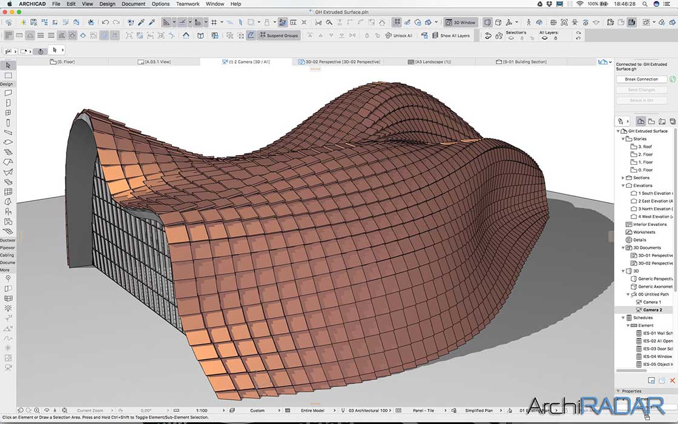Open the Entire Model dropdown
Image resolution: width=678 pixels, height=424 pixels.
(314, 410)
